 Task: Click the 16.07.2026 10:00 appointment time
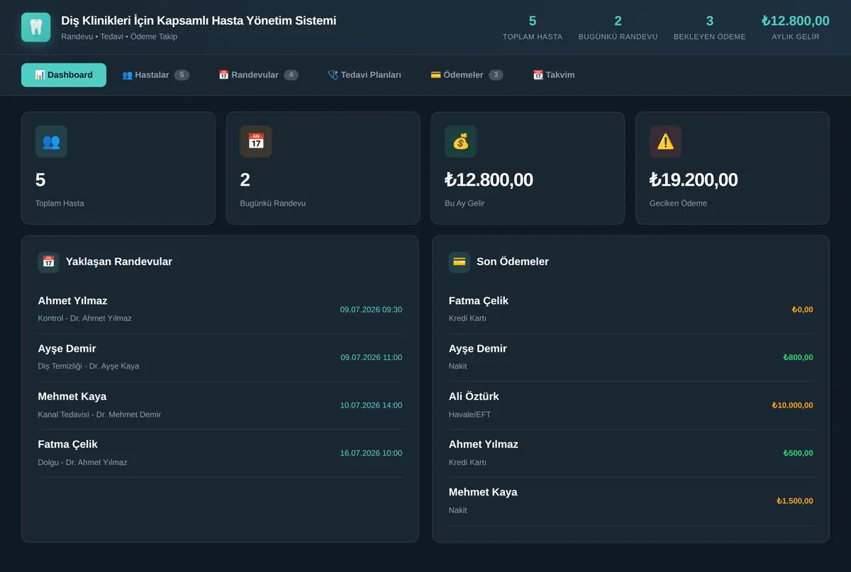pos(371,453)
